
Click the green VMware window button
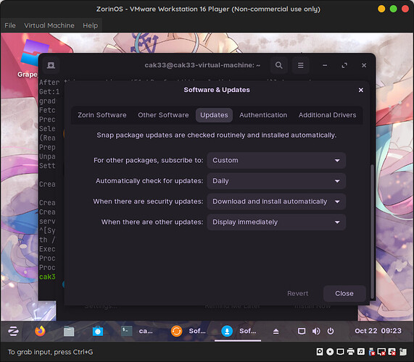click(x=393, y=9)
